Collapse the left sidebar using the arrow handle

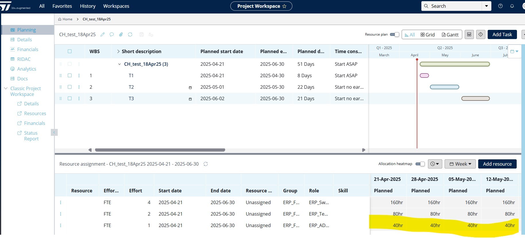tap(54, 132)
